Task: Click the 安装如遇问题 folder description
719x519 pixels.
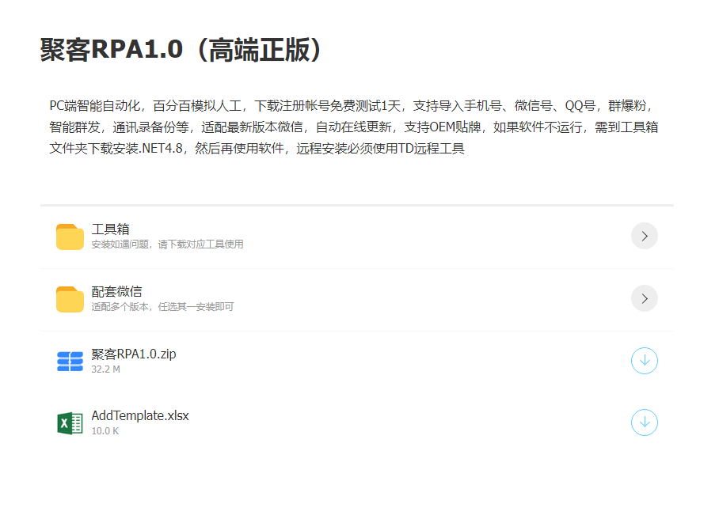Action: point(167,244)
